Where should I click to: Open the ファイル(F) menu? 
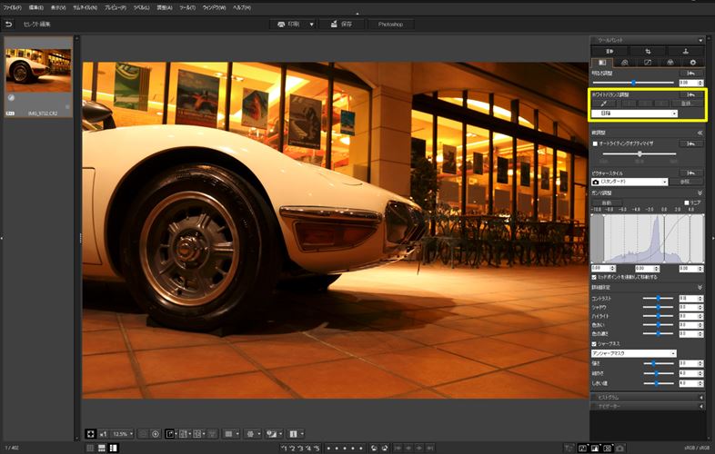13,8
